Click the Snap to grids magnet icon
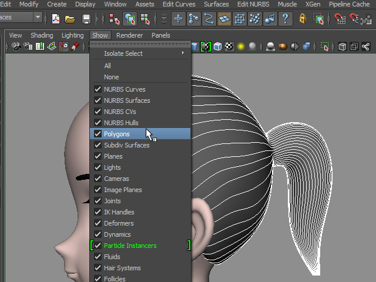 click(340, 19)
